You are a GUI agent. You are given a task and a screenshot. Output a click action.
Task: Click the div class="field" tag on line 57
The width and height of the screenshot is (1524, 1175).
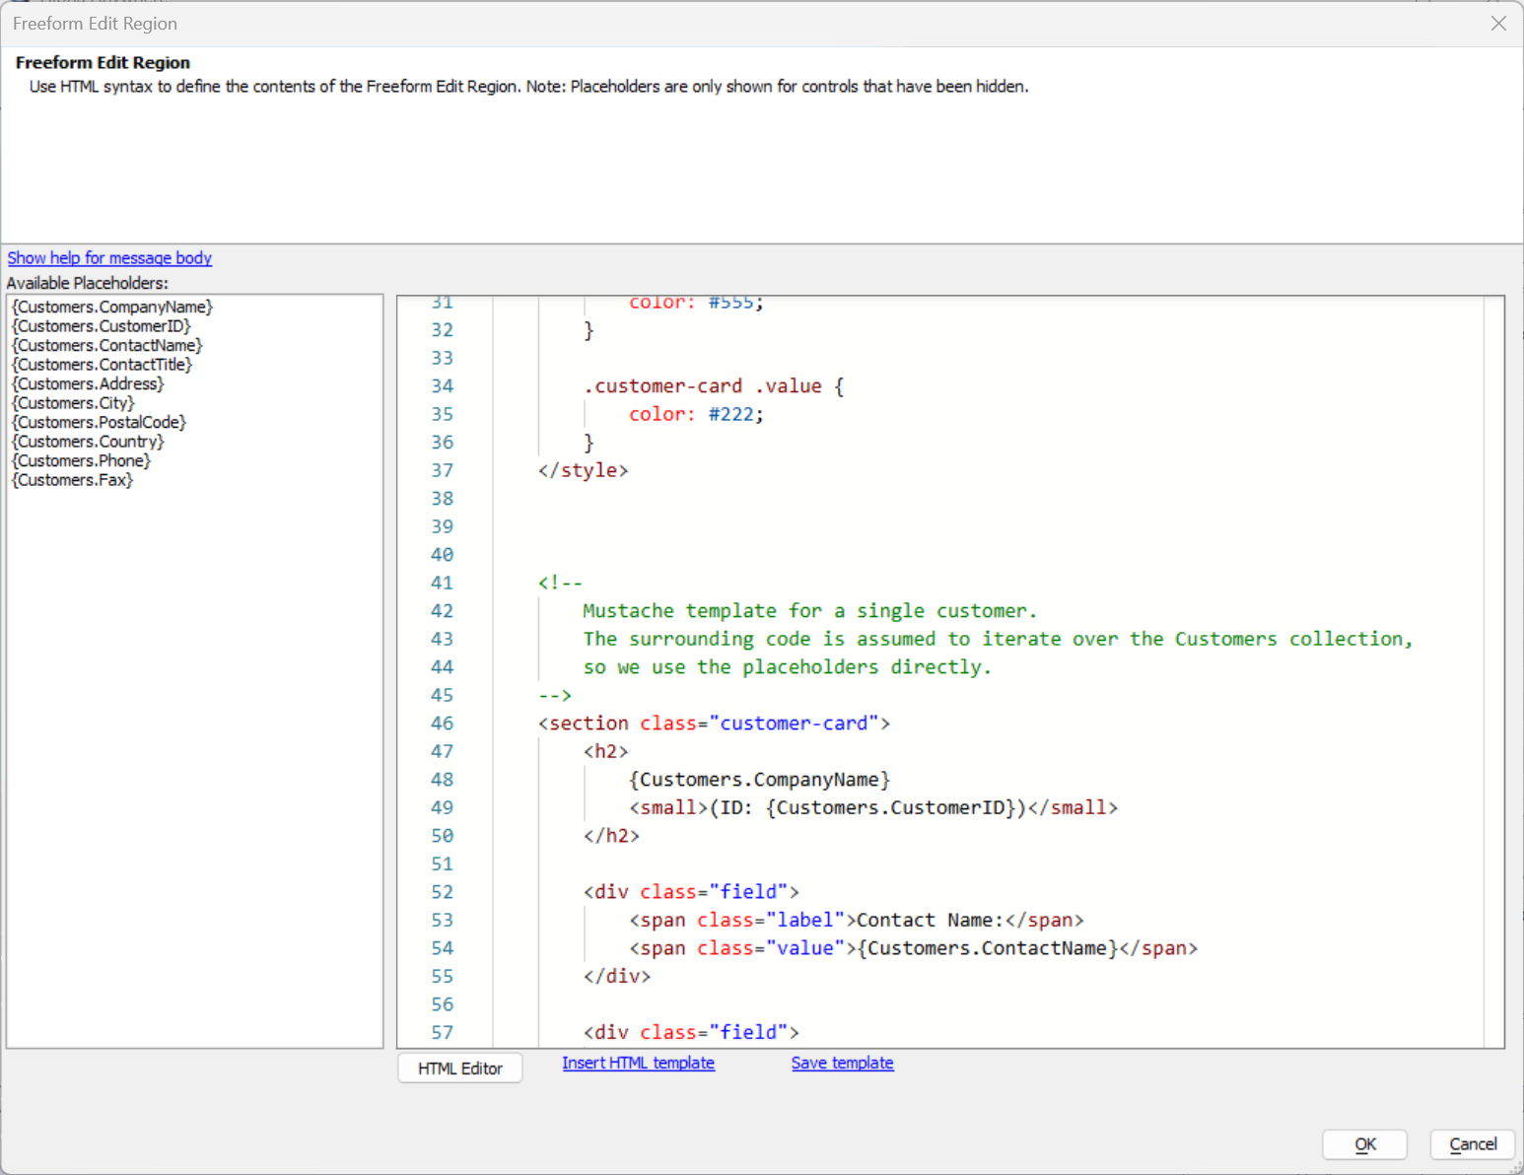[x=691, y=1032]
